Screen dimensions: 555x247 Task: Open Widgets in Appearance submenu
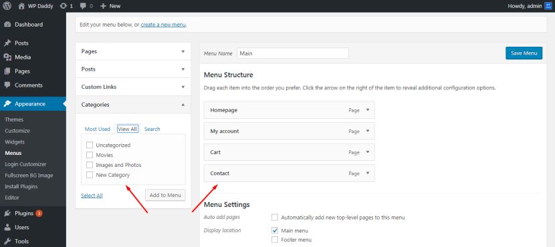15,142
